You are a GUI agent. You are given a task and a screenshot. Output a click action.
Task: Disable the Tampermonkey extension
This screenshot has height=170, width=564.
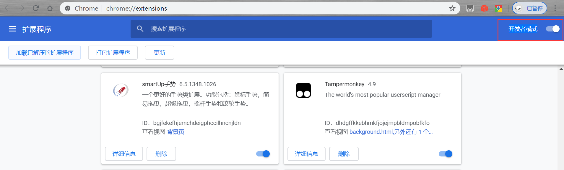446,154
